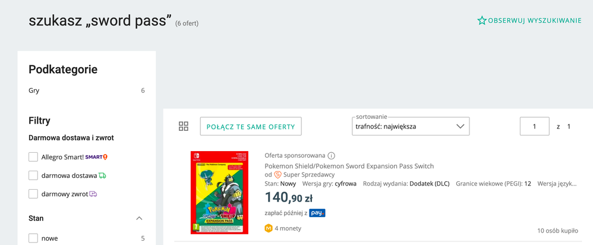The width and height of the screenshot is (593, 245).
Task: Select the nowe condition checkbox
Action: [x=33, y=238]
